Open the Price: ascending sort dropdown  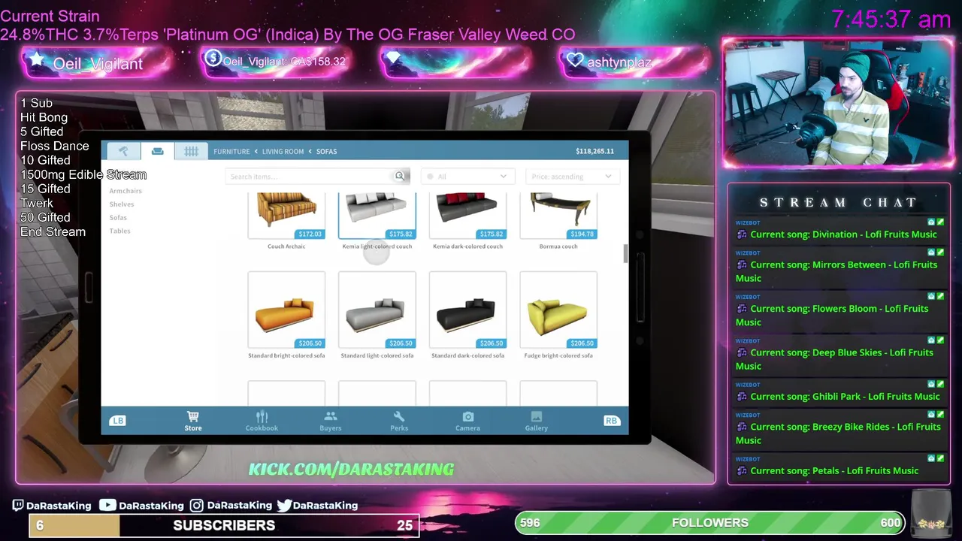tap(572, 177)
